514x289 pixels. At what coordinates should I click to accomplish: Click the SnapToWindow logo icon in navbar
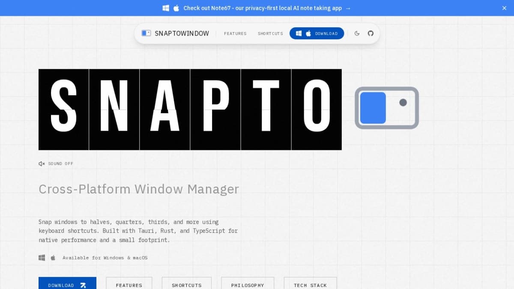tap(146, 33)
